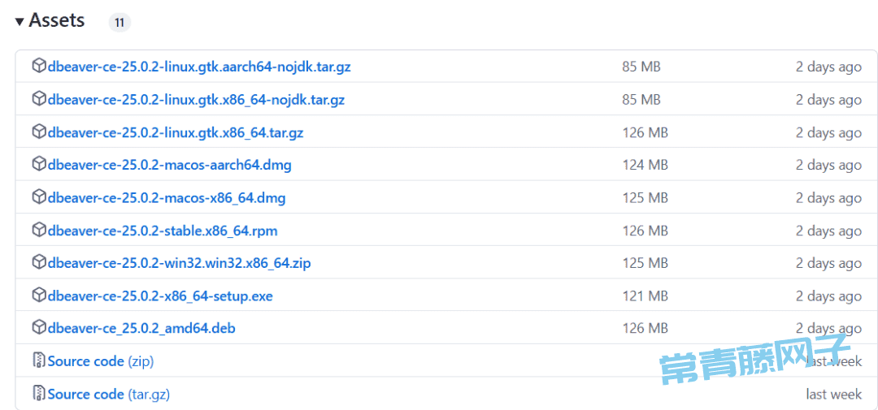
Task: Click 85 MB size of aarch64-nojdk.tar.gz
Action: [641, 67]
